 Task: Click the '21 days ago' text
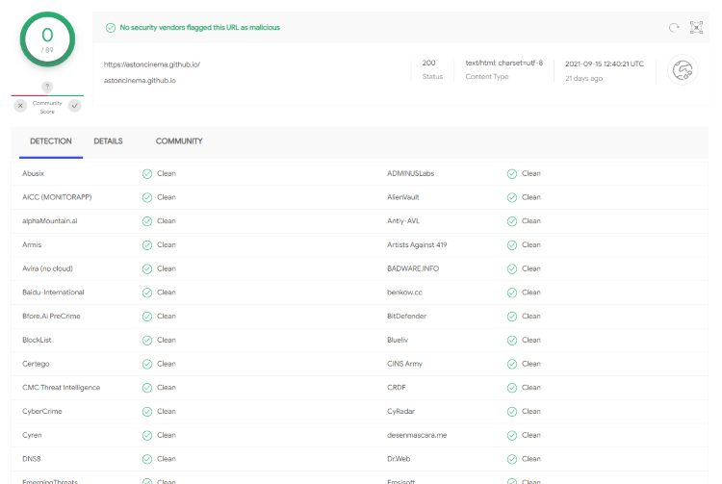584,79
